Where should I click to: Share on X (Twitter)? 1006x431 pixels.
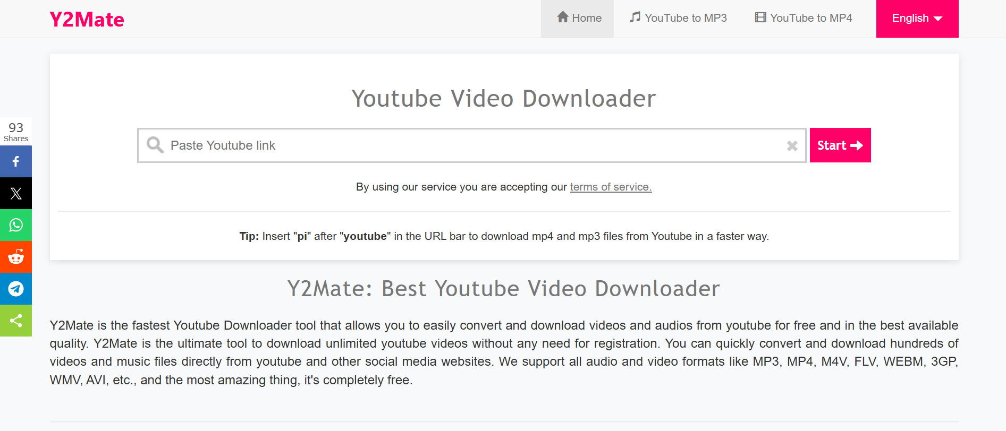click(16, 193)
